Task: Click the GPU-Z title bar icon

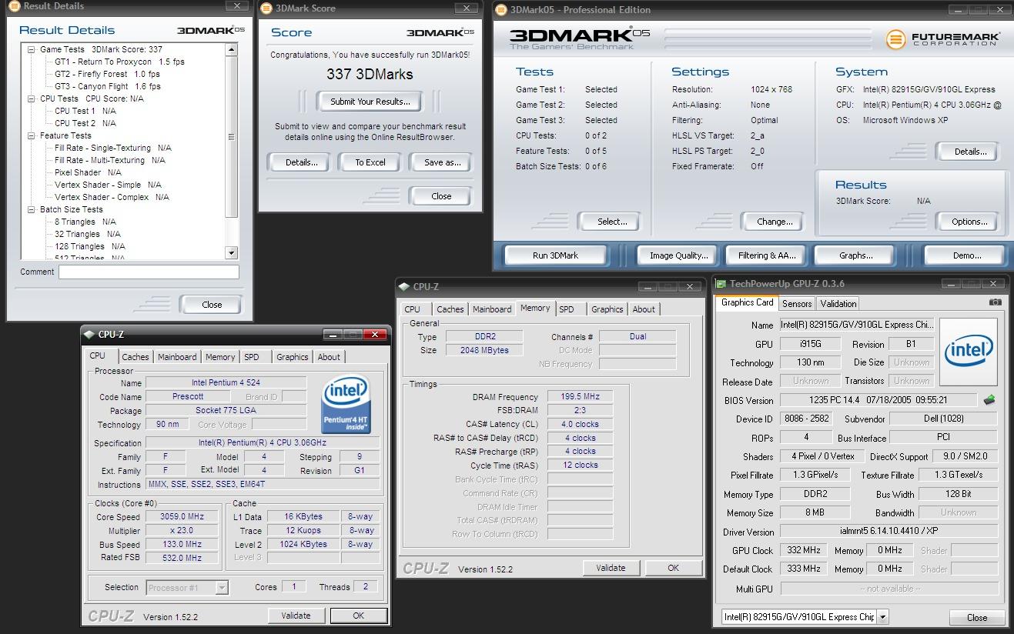Action: [721, 284]
